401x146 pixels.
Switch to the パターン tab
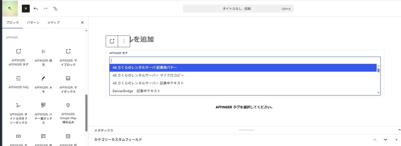click(x=33, y=23)
